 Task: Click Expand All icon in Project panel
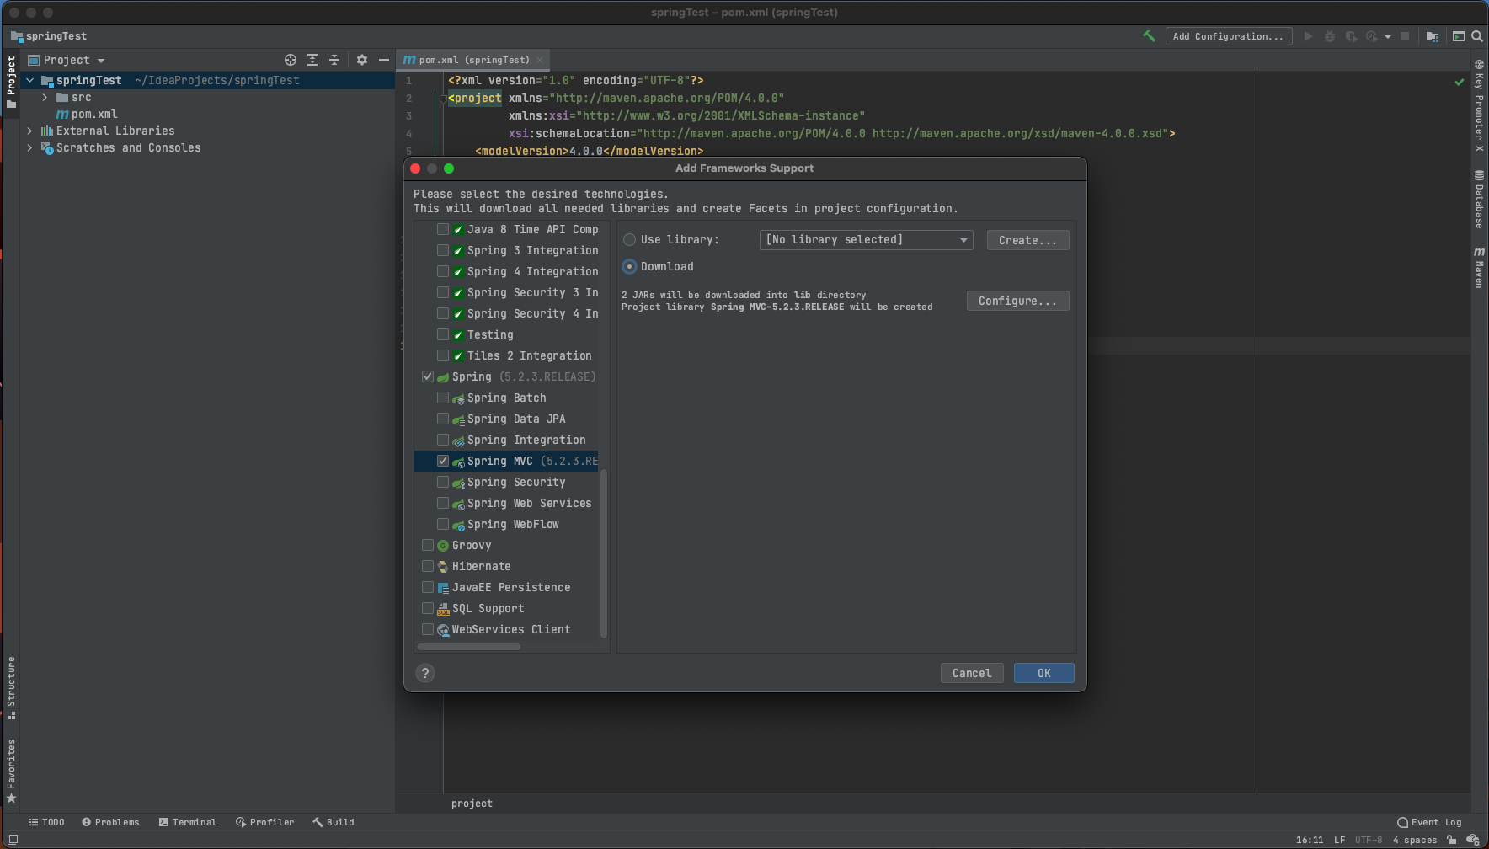(312, 60)
